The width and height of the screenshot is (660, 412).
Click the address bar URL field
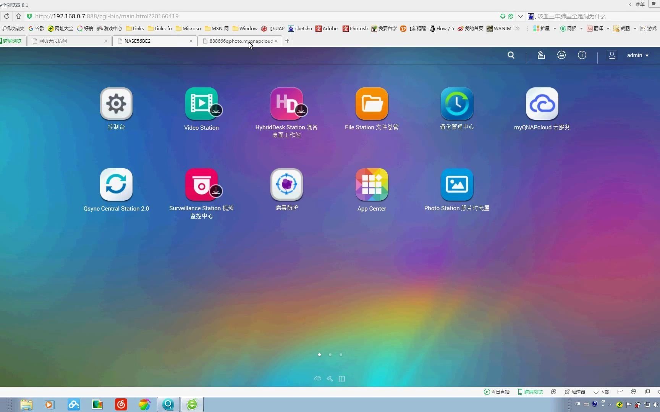point(264,16)
